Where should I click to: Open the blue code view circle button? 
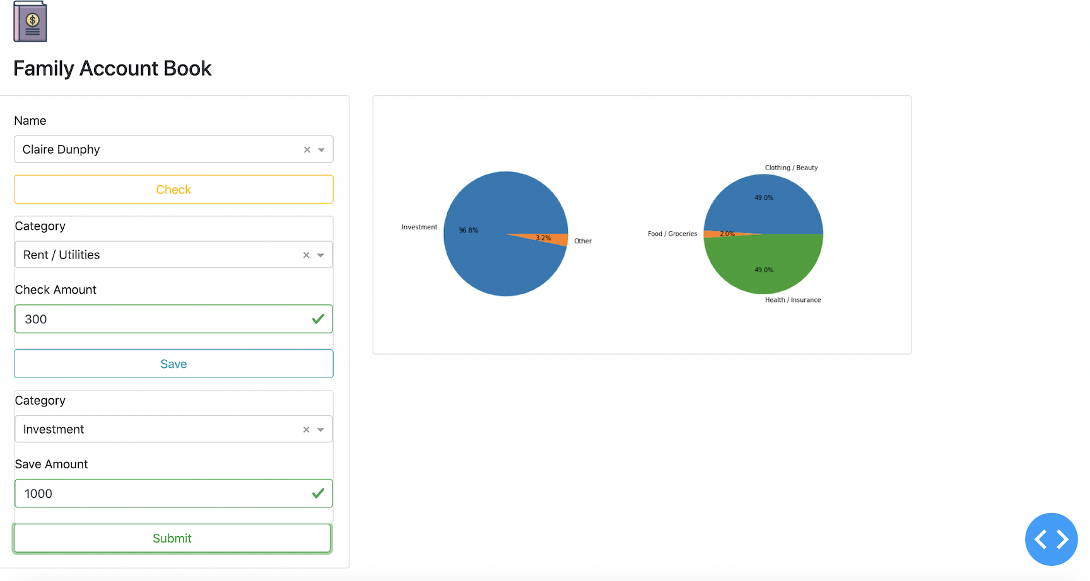[1052, 539]
